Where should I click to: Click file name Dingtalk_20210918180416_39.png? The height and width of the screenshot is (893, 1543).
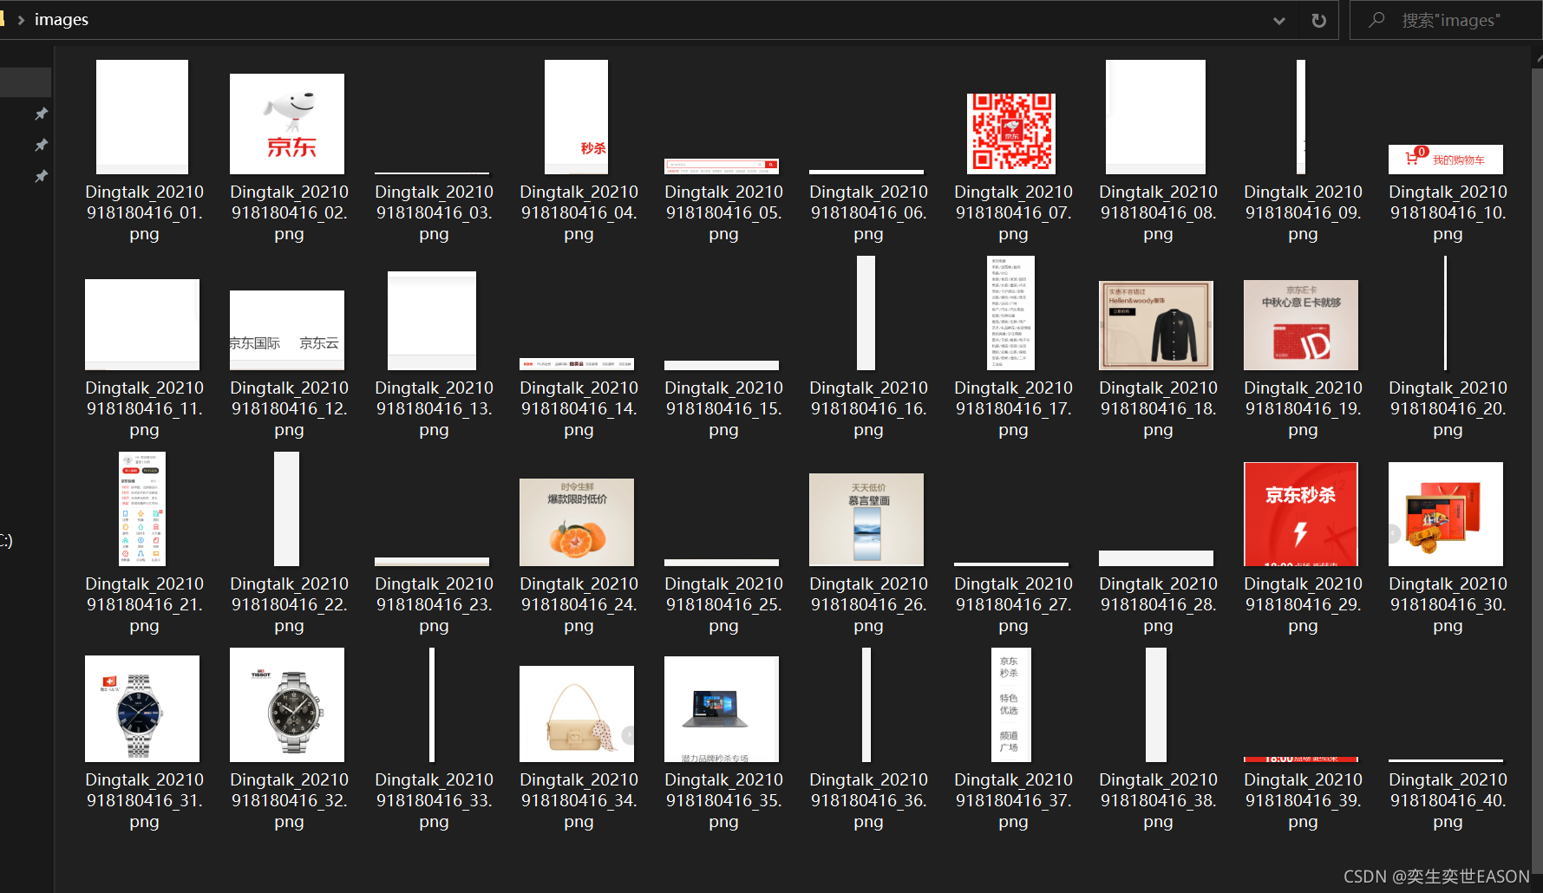[x=1303, y=800]
